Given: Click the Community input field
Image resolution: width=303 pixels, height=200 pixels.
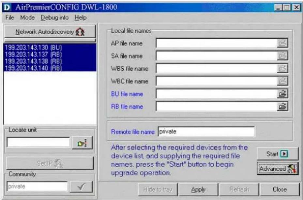Looking at the screenshot, I should (x=37, y=187).
